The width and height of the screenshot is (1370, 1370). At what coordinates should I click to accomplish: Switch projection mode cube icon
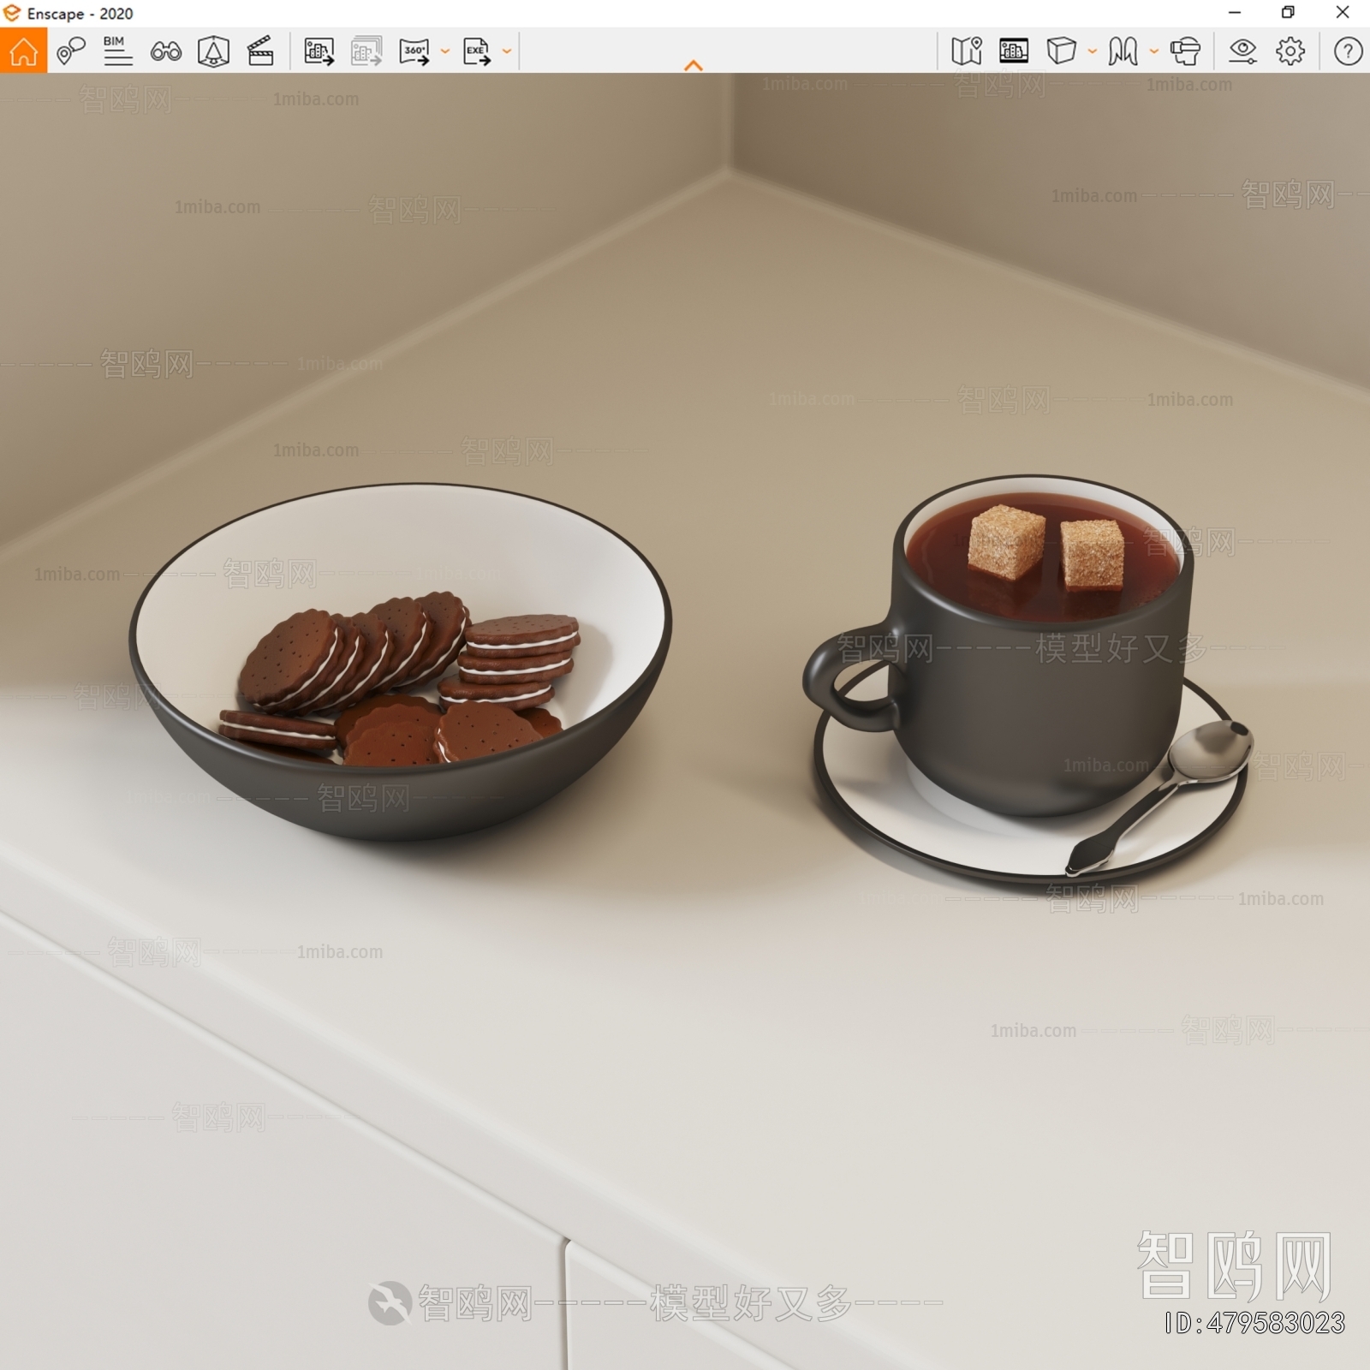click(1061, 51)
